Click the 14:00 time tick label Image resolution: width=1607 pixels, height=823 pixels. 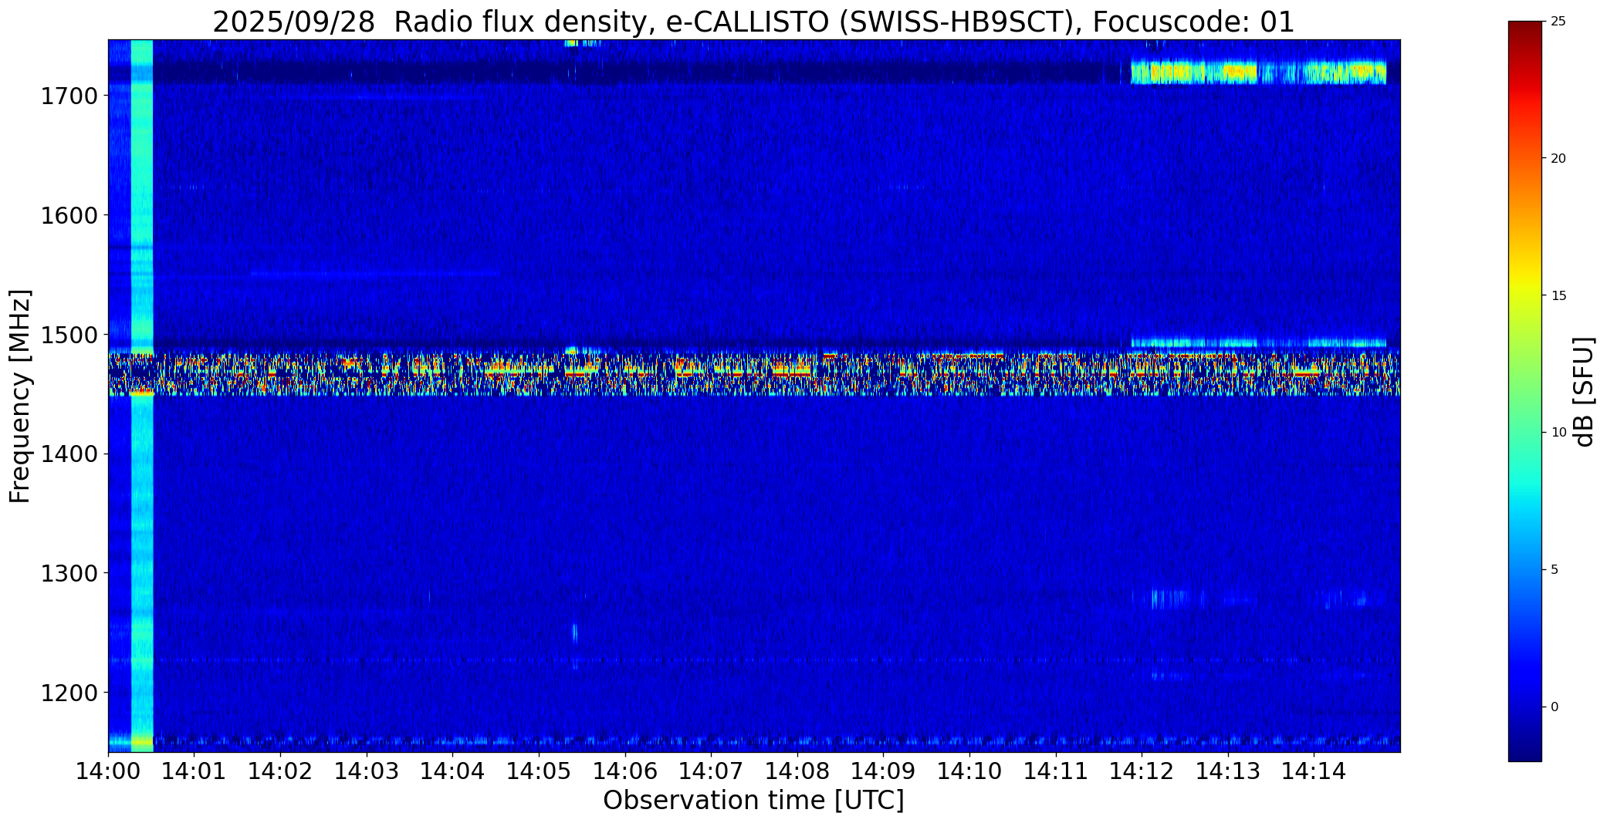coord(108,771)
